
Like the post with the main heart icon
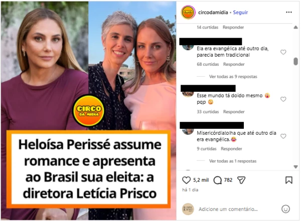(186, 180)
